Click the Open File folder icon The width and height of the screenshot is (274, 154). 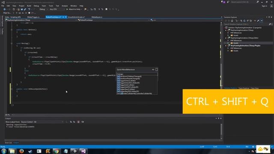point(18,9)
